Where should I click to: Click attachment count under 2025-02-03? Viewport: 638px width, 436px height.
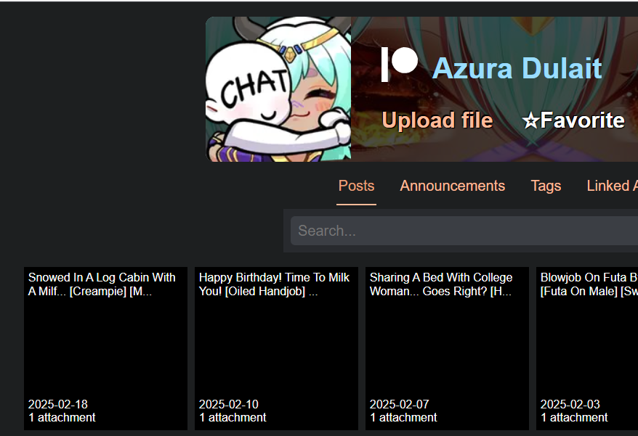click(574, 417)
